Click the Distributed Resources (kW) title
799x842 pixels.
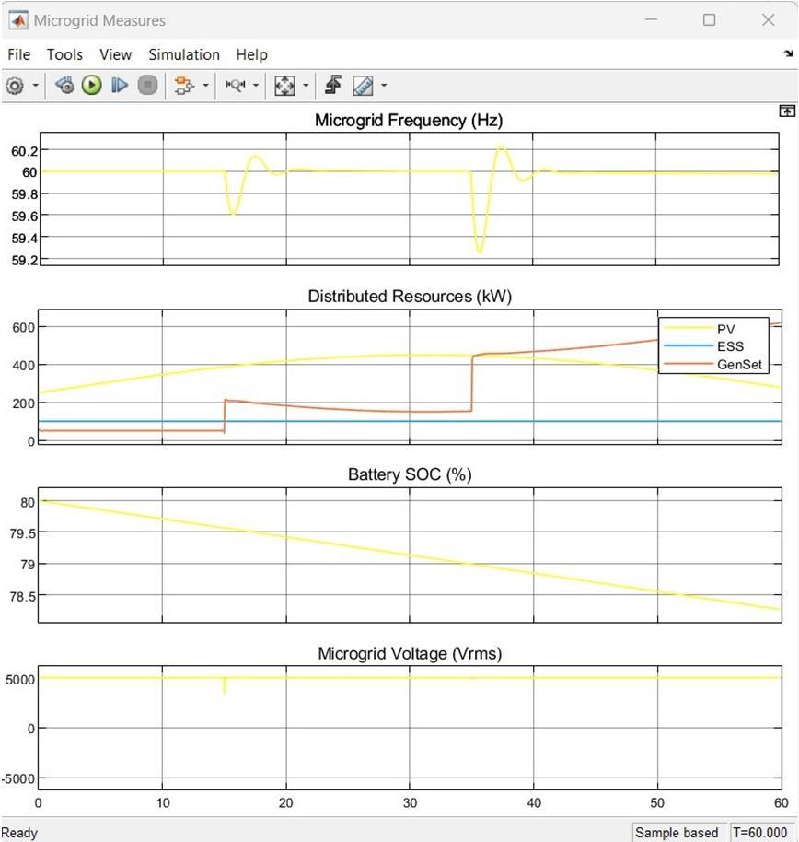410,297
